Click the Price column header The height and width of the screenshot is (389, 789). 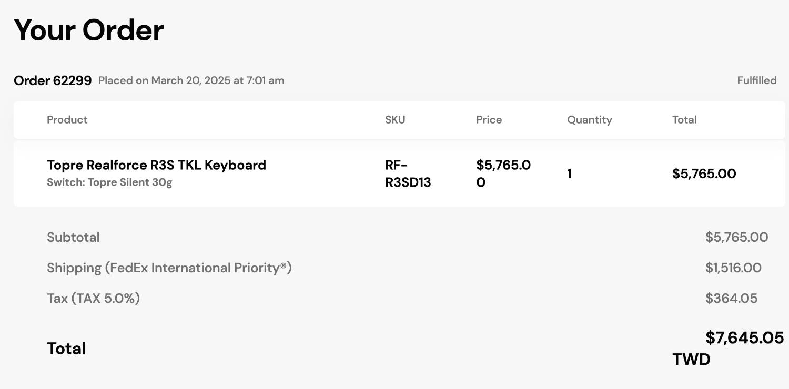pyautogui.click(x=489, y=120)
